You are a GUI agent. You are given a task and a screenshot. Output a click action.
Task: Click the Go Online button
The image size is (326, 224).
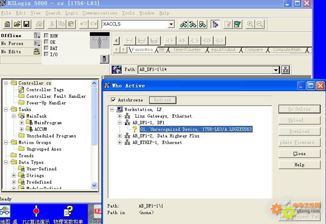point(299,109)
